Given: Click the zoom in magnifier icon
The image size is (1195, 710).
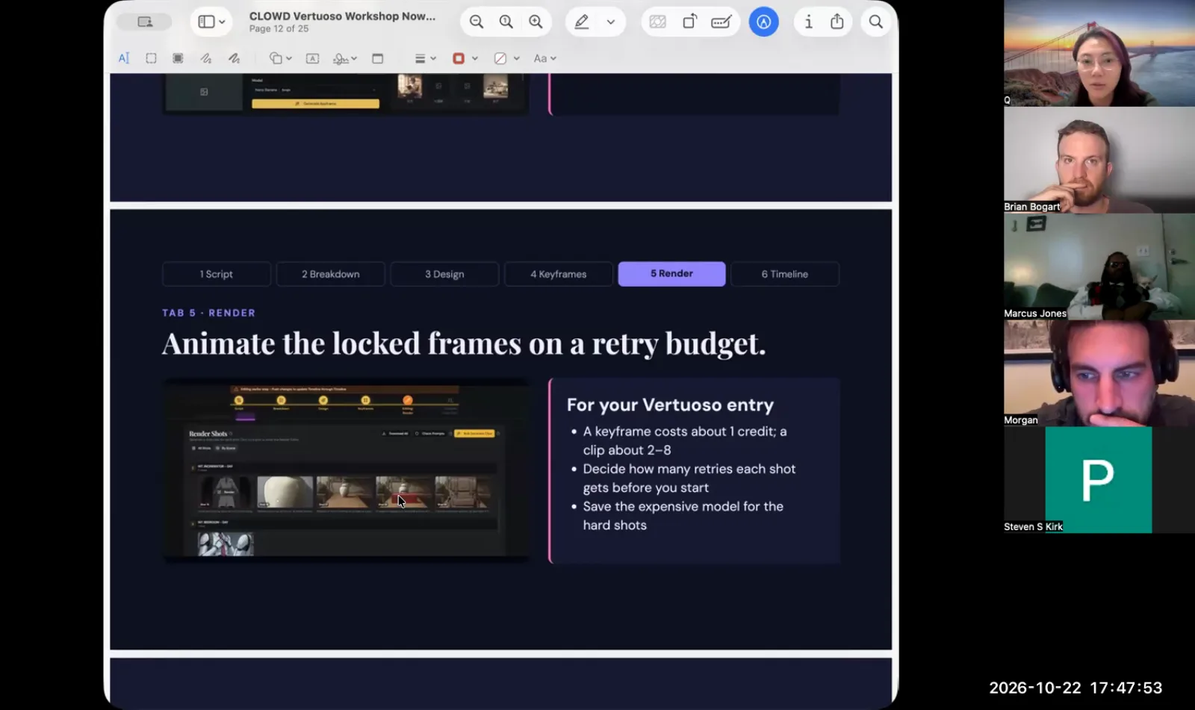Looking at the screenshot, I should (x=536, y=22).
